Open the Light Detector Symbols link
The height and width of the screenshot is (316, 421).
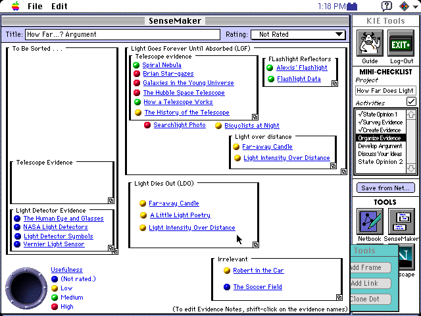(x=59, y=236)
